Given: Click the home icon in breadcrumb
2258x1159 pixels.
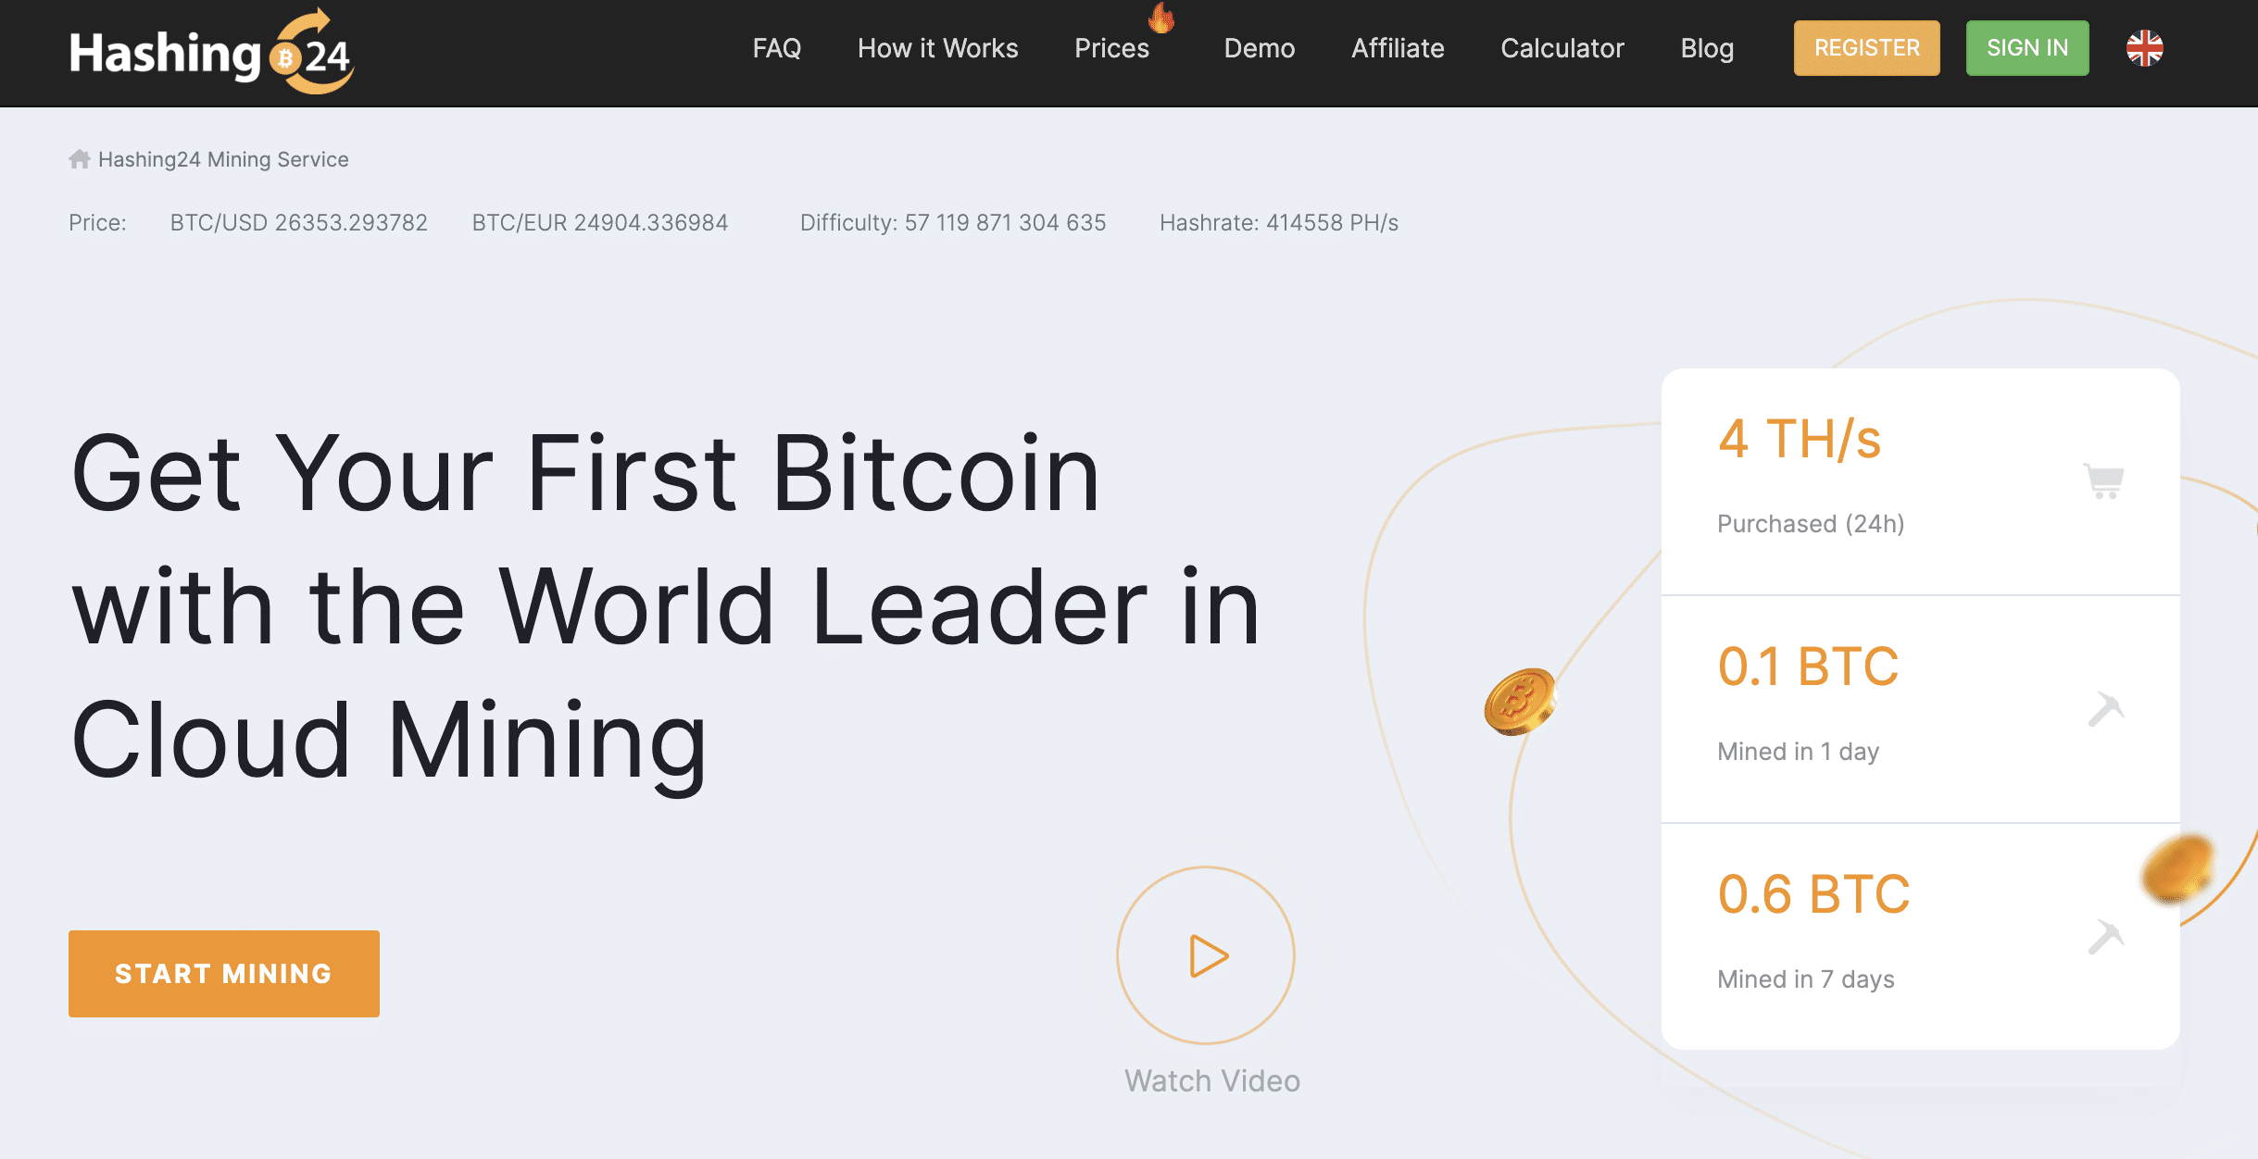Looking at the screenshot, I should tap(79, 158).
